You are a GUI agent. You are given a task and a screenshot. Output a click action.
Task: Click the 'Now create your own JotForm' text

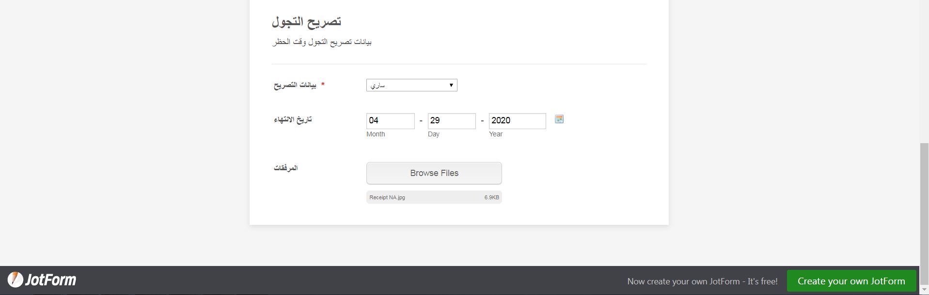point(702,281)
